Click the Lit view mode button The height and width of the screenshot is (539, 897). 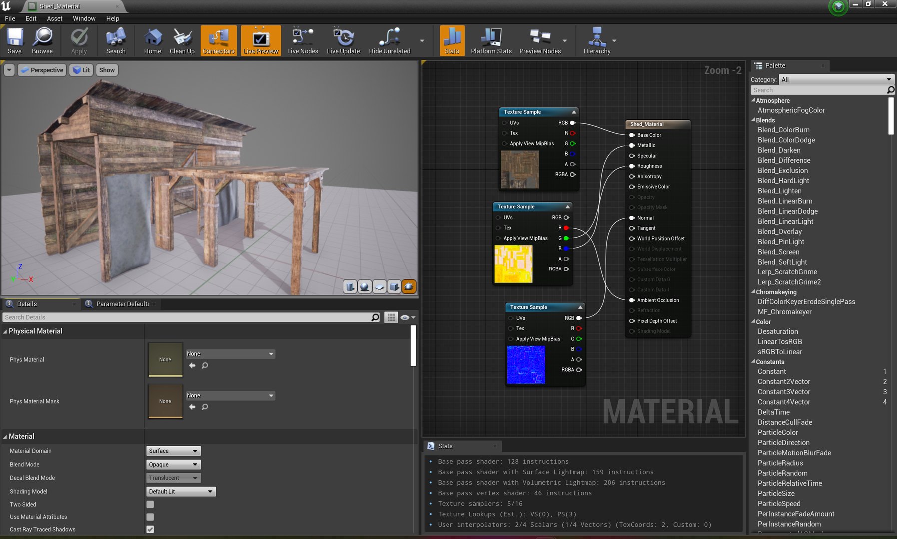[81, 70]
